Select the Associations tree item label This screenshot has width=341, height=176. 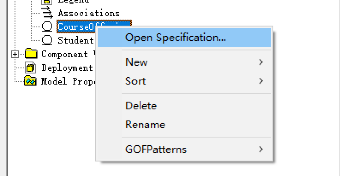(x=89, y=14)
